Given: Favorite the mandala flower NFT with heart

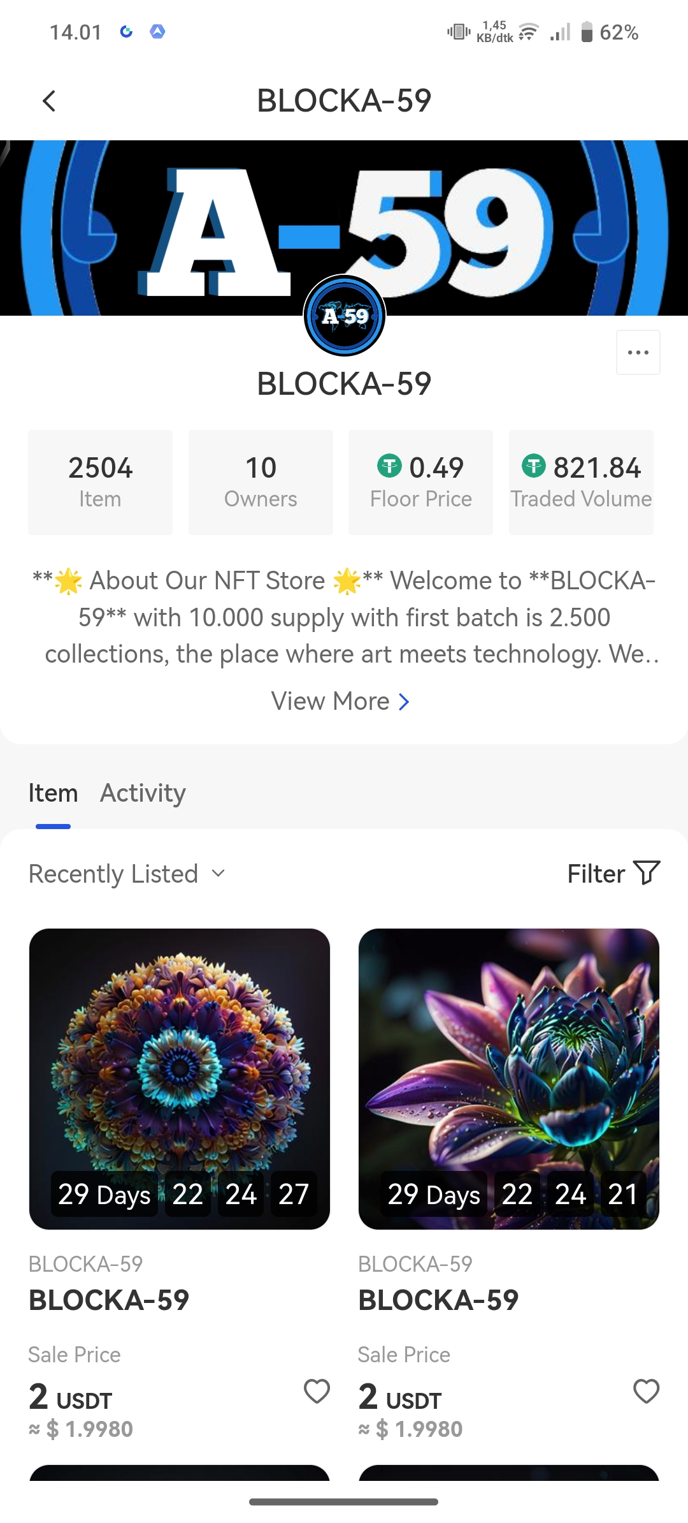Looking at the screenshot, I should 317,1391.
